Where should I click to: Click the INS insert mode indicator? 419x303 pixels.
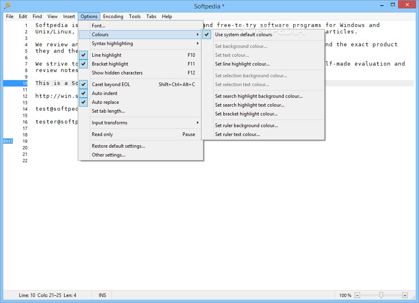coord(102,295)
